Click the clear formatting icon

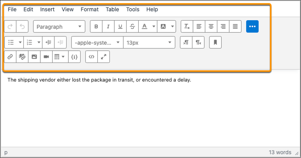point(187,26)
